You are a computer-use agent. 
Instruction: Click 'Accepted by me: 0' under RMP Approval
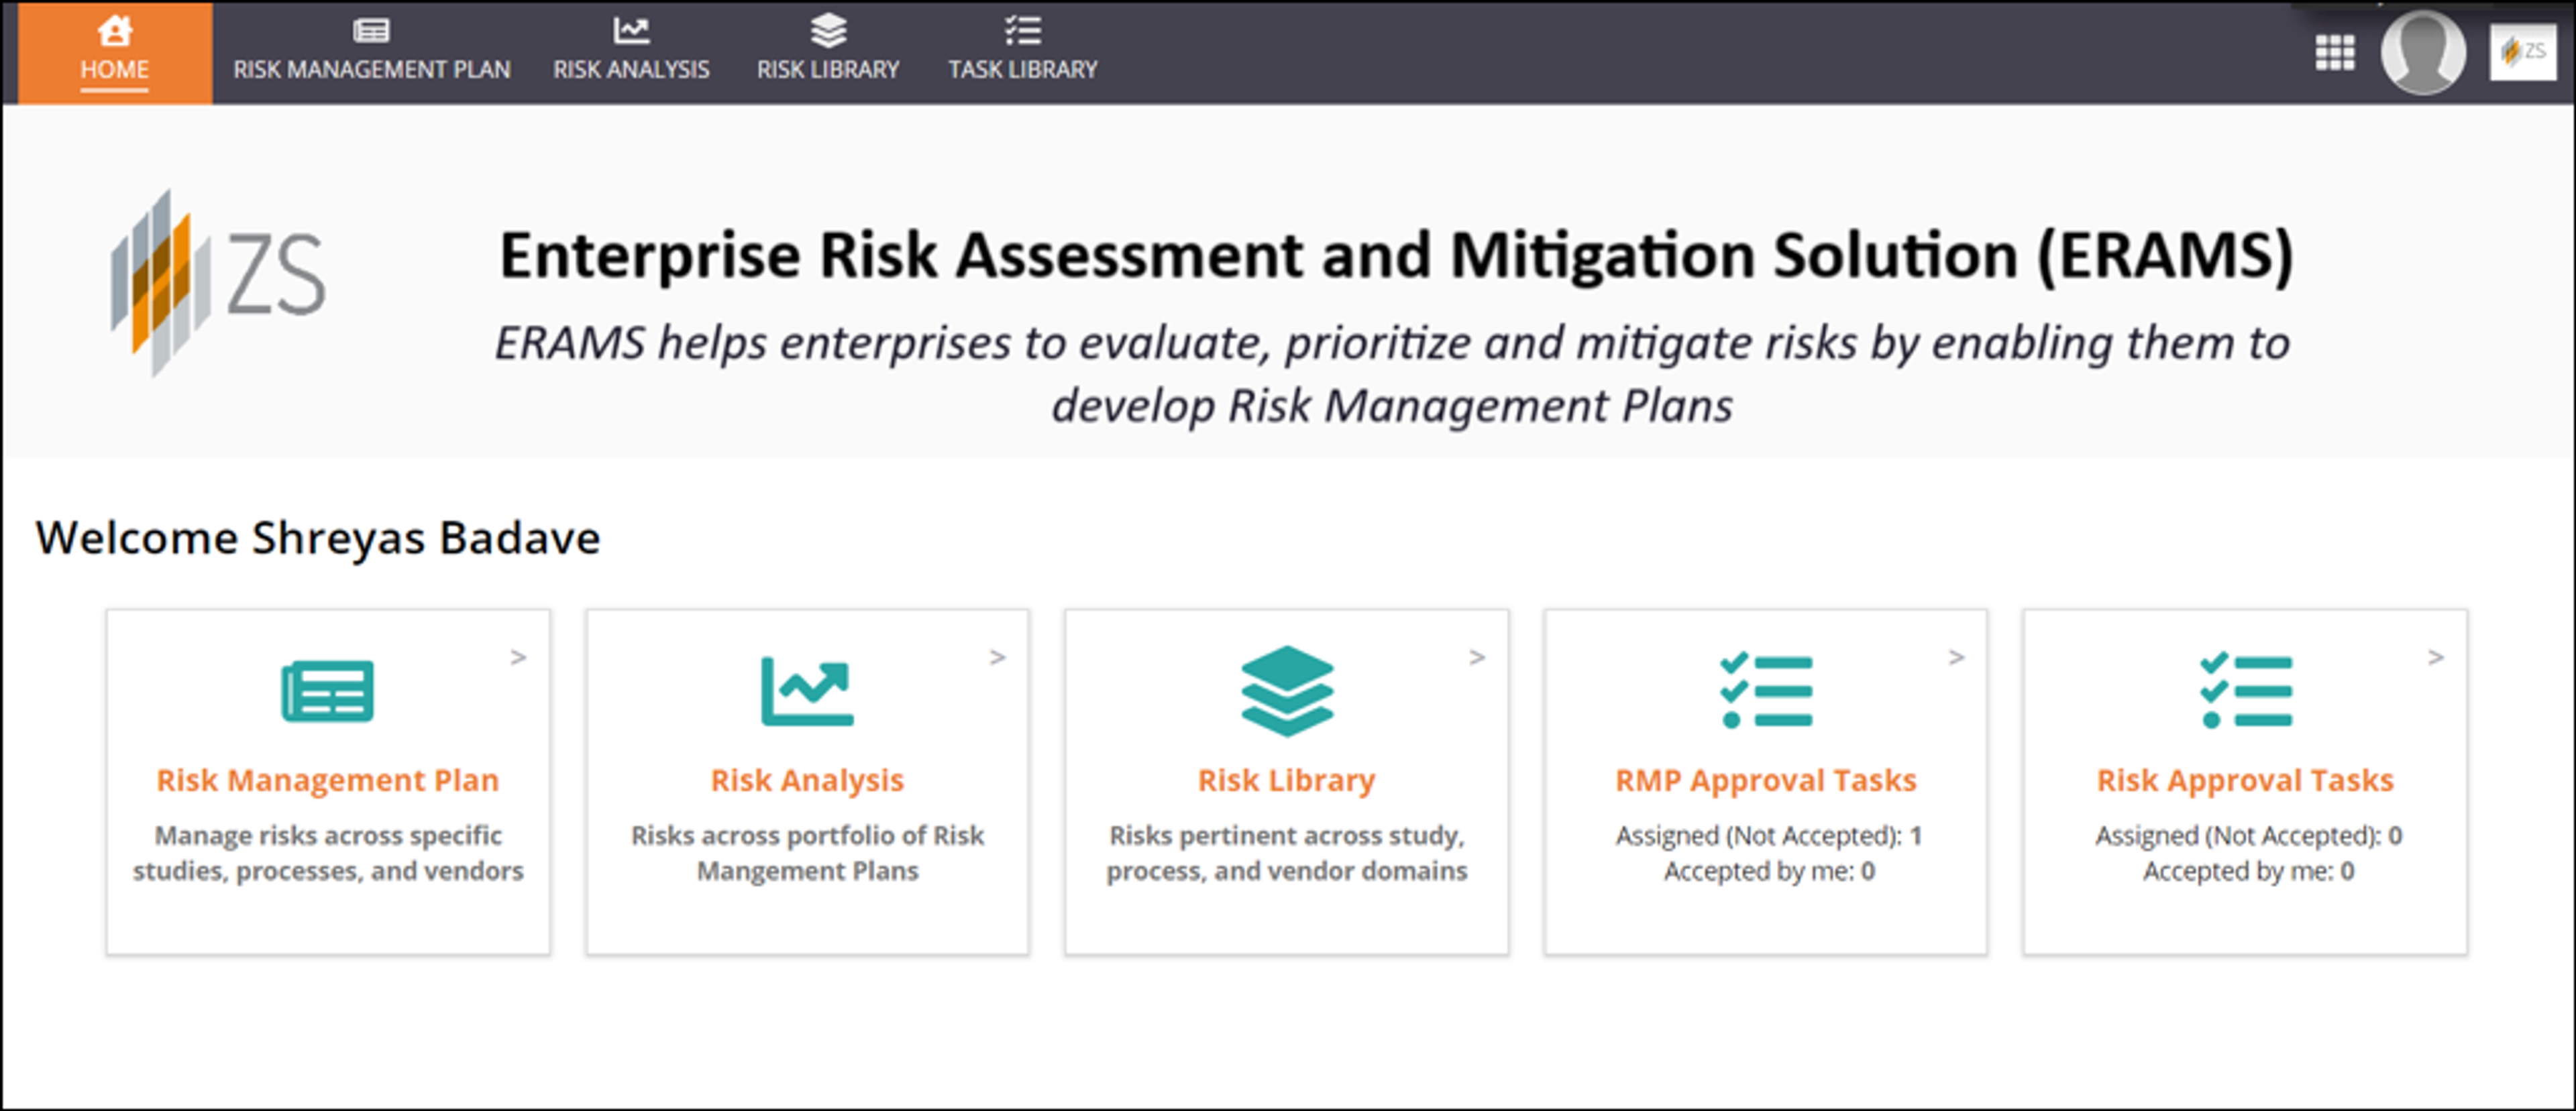[1769, 871]
